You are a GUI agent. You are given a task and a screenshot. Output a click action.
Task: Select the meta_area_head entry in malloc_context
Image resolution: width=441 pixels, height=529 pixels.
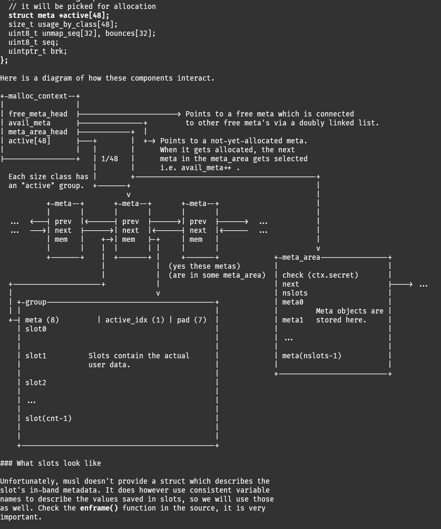[x=38, y=132]
